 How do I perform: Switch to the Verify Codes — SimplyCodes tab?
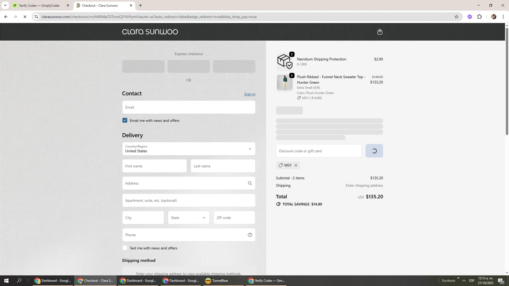40,5
